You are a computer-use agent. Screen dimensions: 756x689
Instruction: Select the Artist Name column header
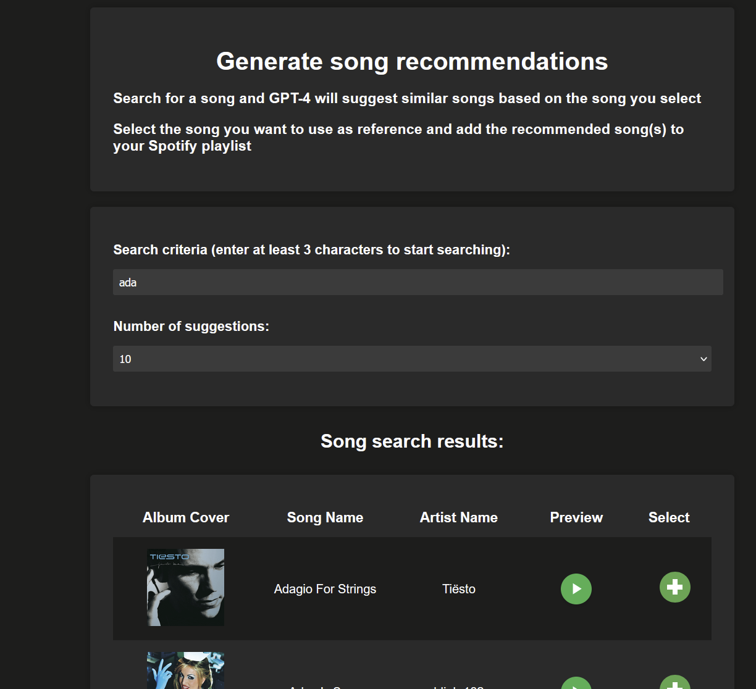point(458,517)
